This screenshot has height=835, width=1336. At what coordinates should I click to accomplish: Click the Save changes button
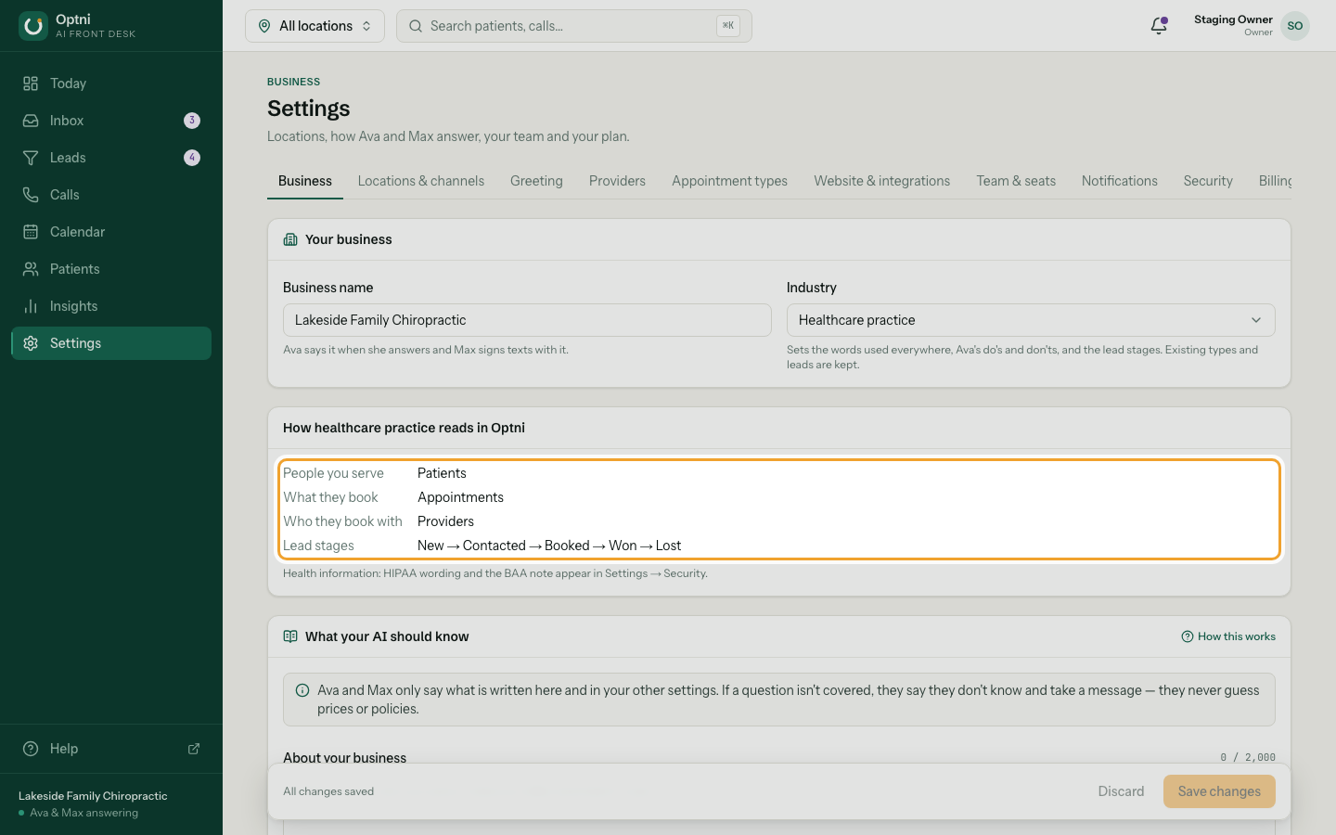1219,791
